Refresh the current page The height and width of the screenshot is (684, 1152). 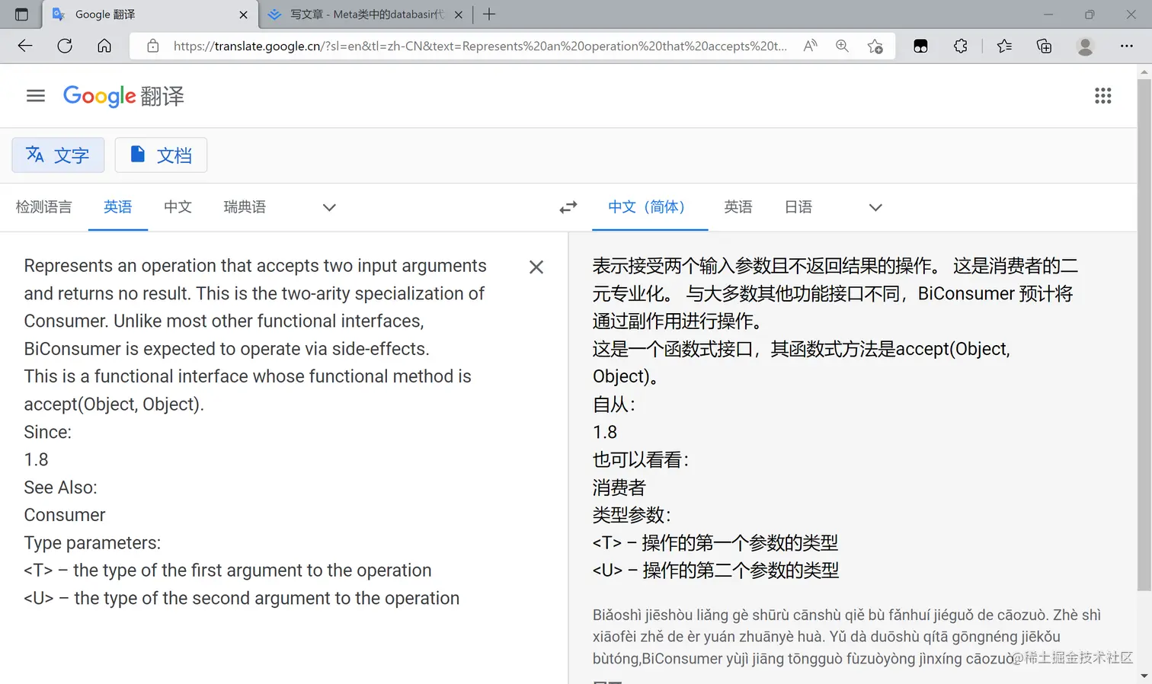coord(65,46)
